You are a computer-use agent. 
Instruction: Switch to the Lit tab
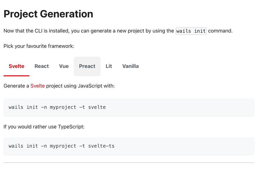coord(109,66)
